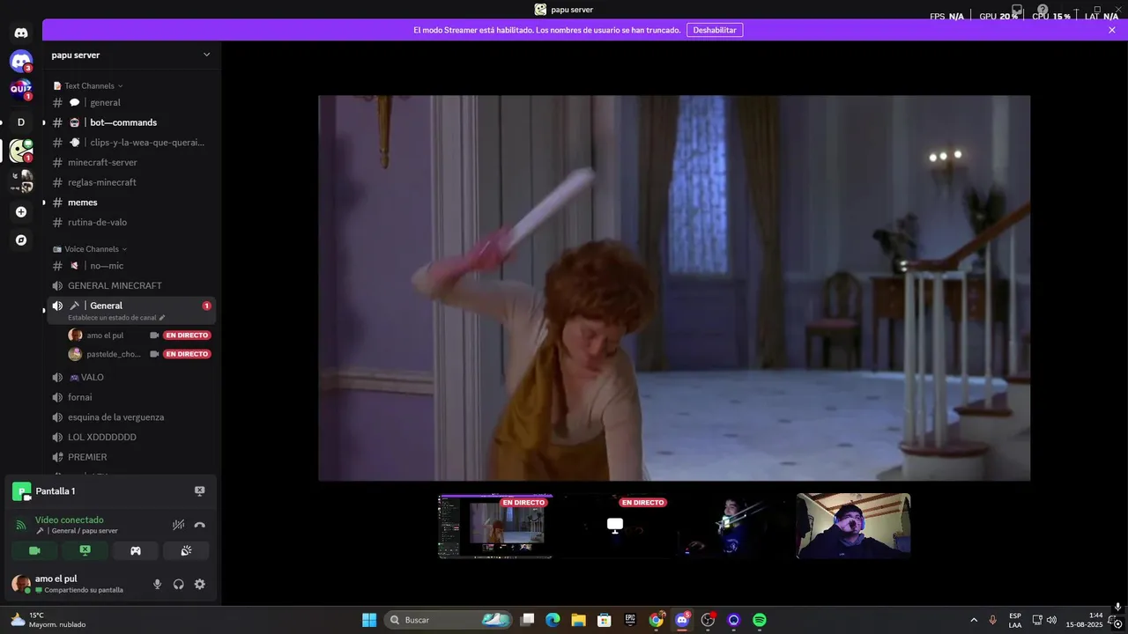Open the rutina-de-valo channel
1128x634 pixels.
click(131, 222)
